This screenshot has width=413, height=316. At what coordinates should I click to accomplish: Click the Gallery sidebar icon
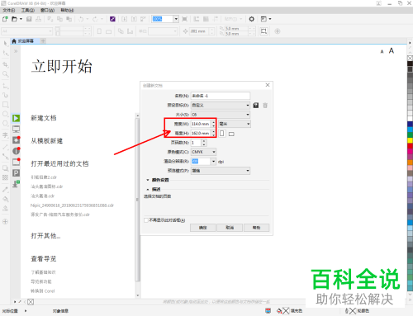click(16, 162)
